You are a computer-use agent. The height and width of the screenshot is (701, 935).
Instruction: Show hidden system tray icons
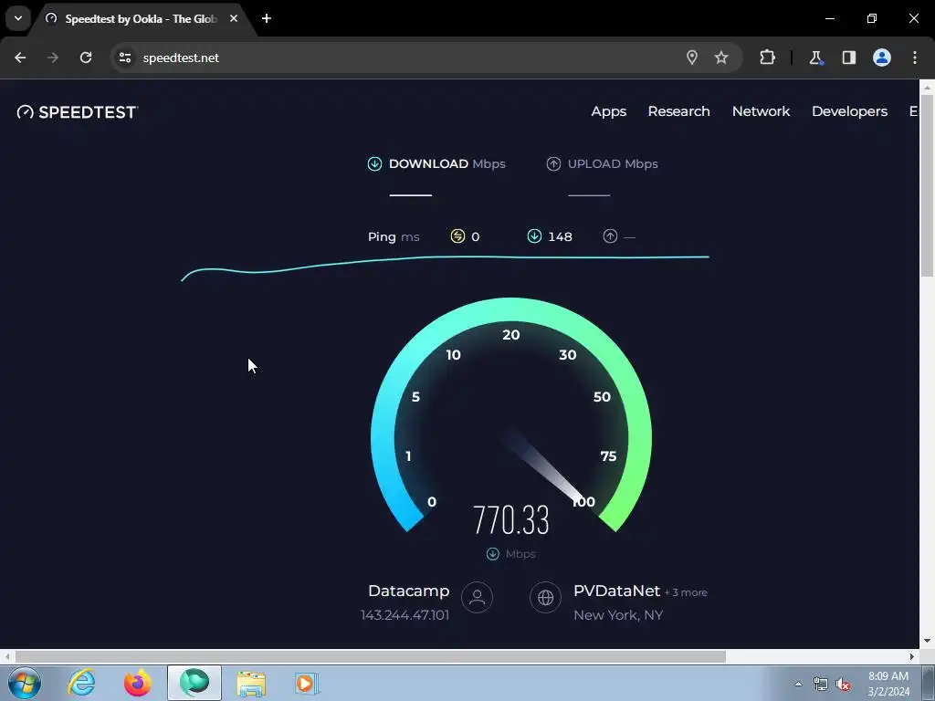tap(798, 684)
